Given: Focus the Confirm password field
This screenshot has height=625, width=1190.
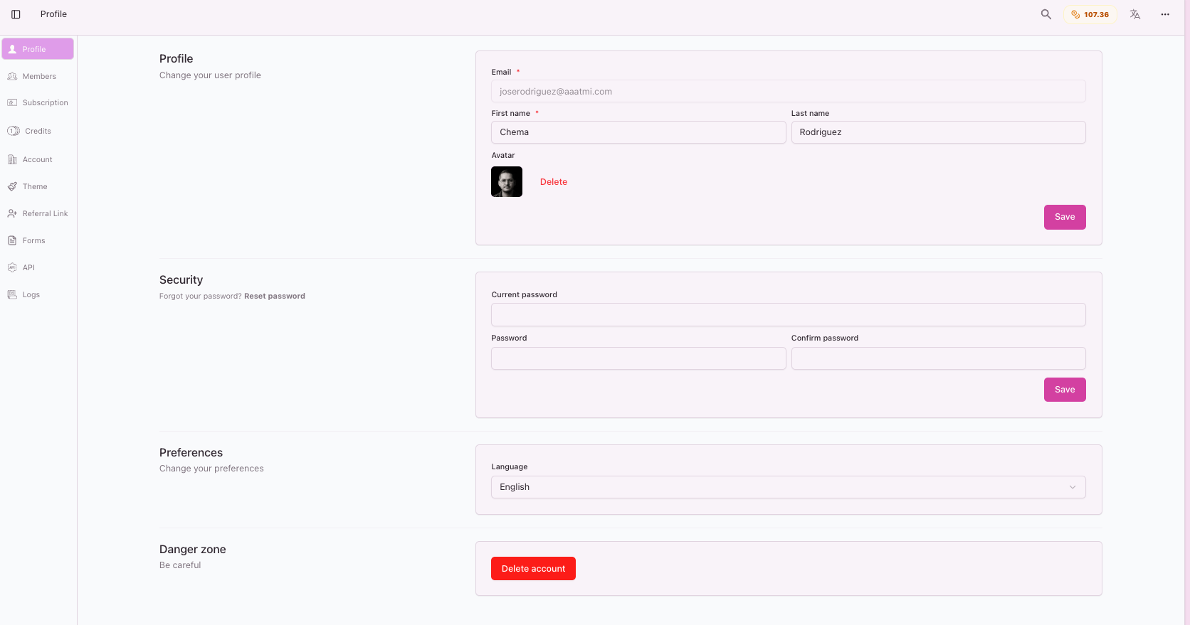Looking at the screenshot, I should [938, 358].
